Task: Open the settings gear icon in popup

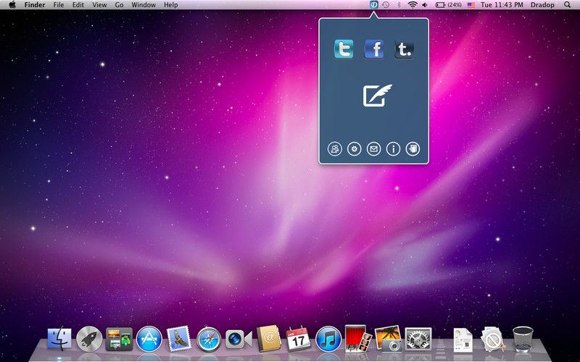Action: [x=355, y=149]
